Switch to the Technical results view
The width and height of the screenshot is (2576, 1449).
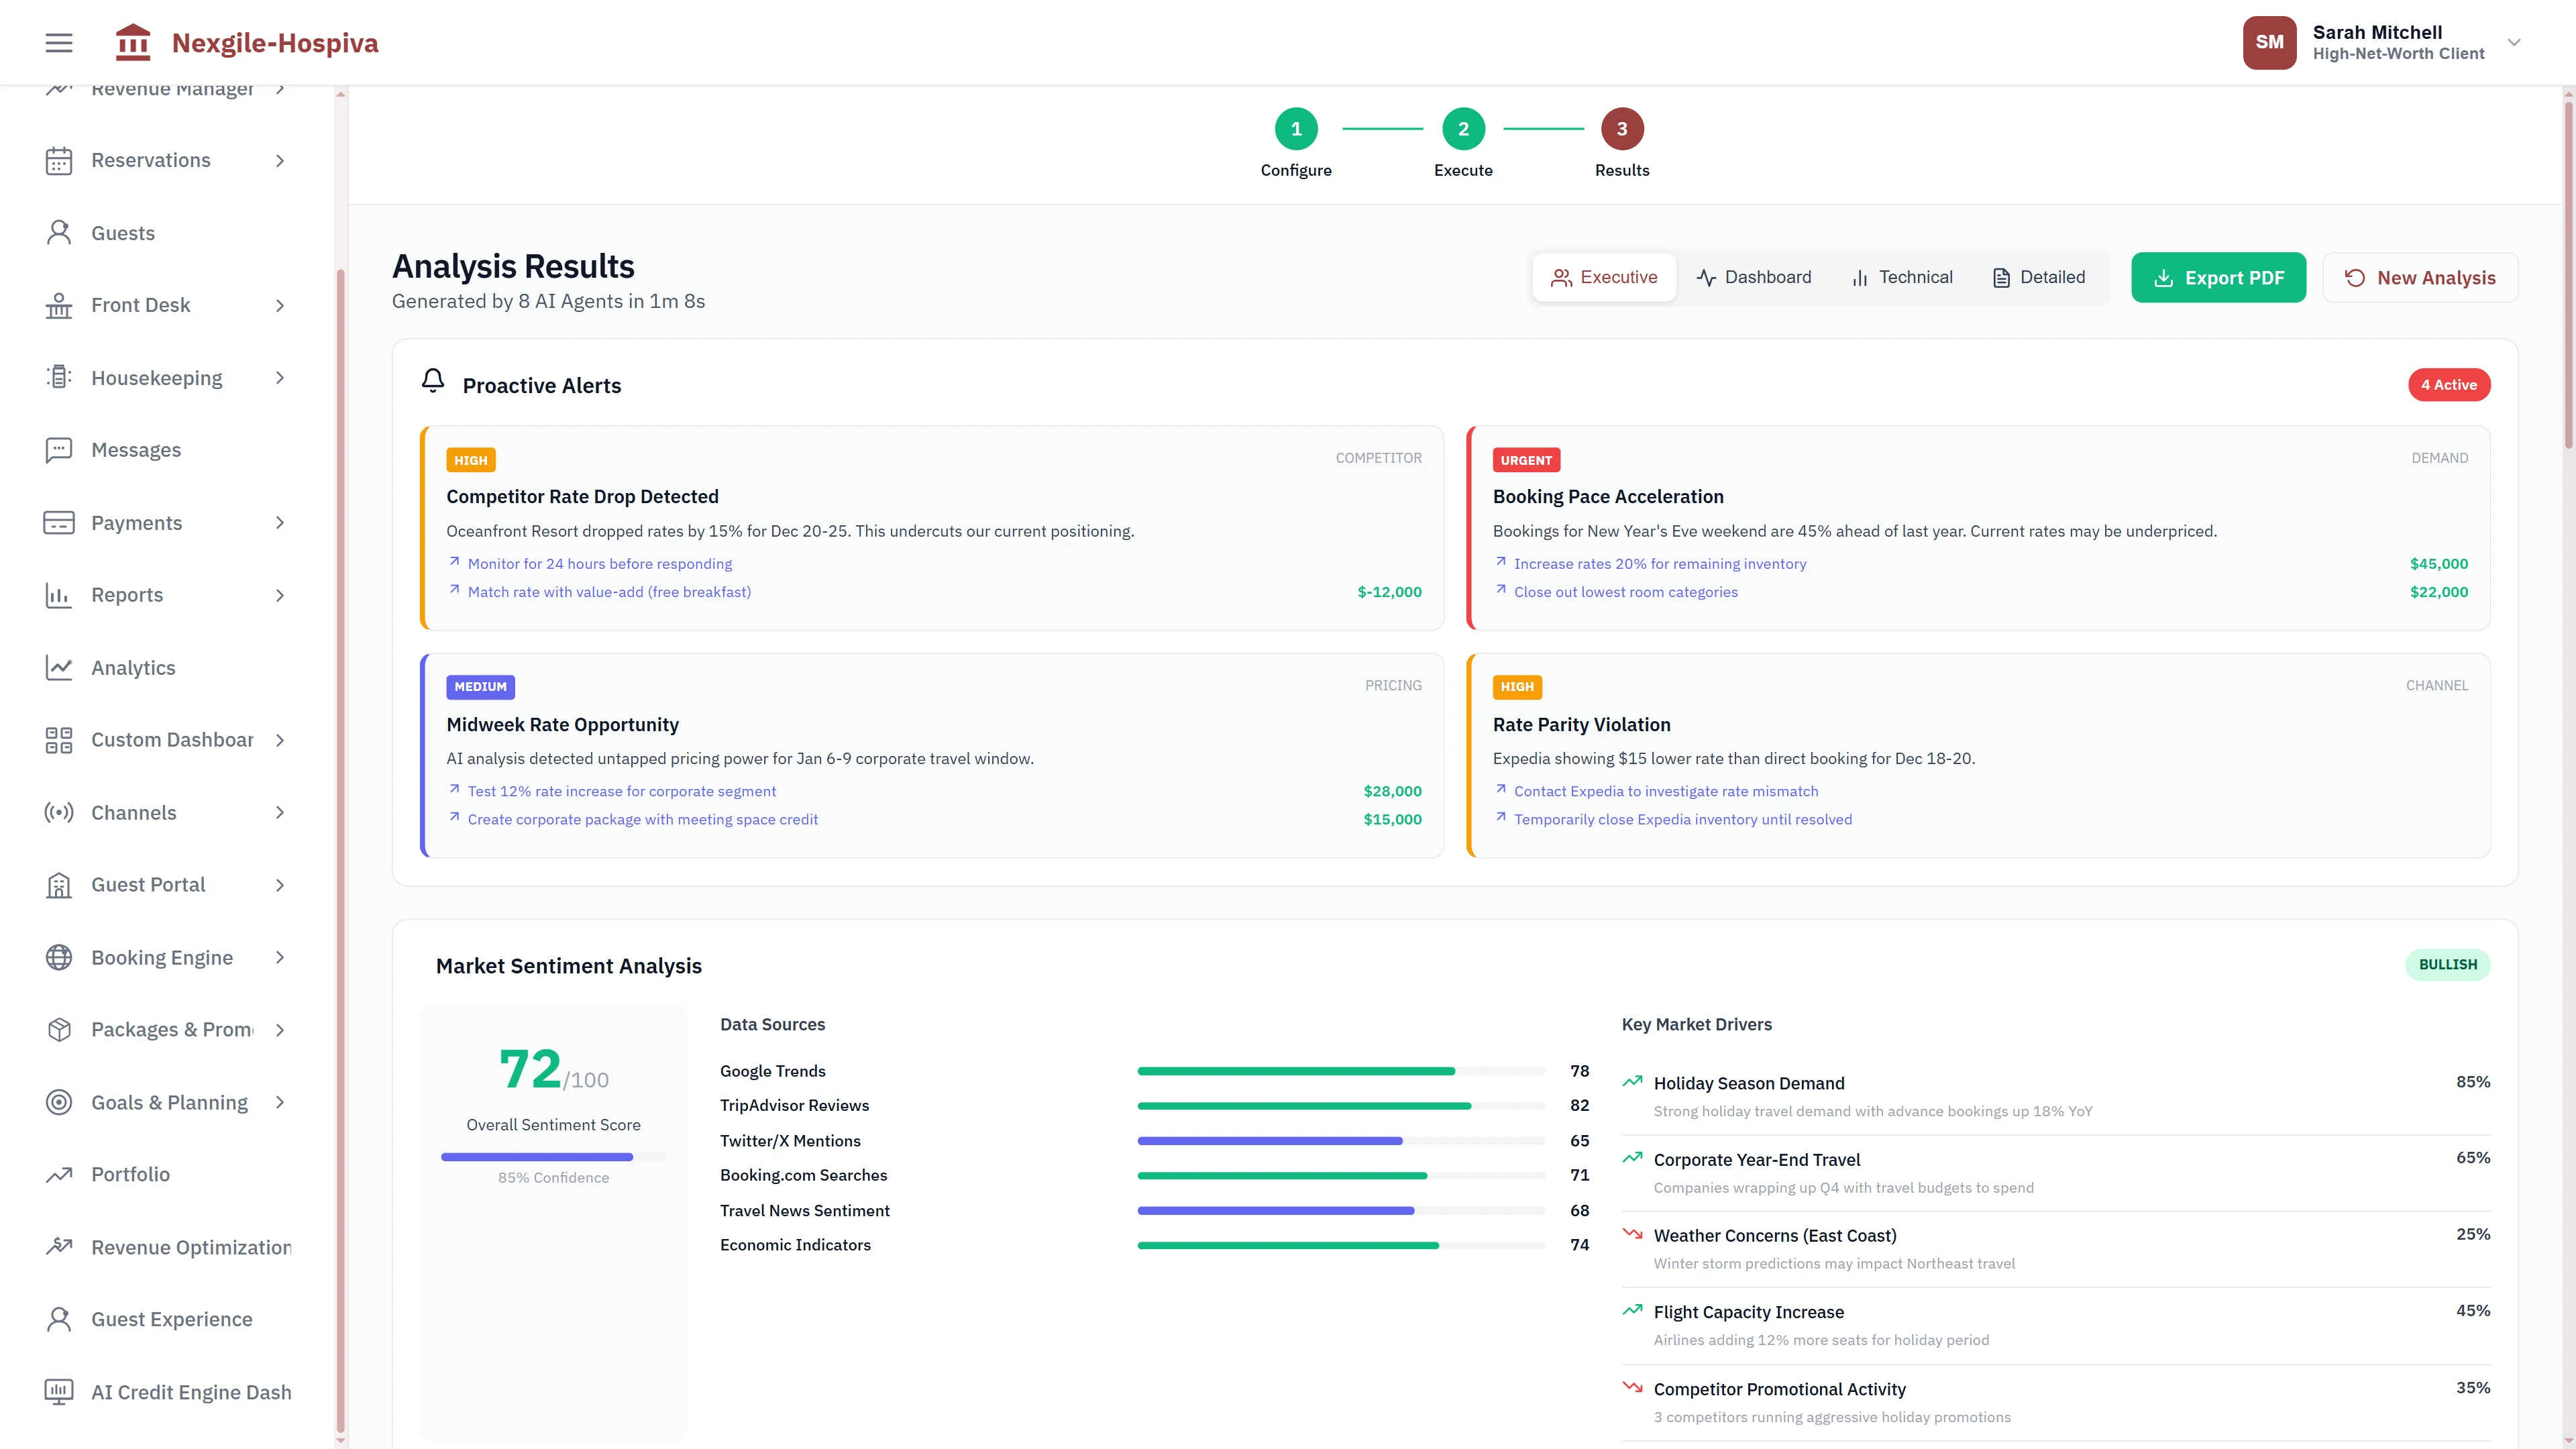(x=1901, y=277)
